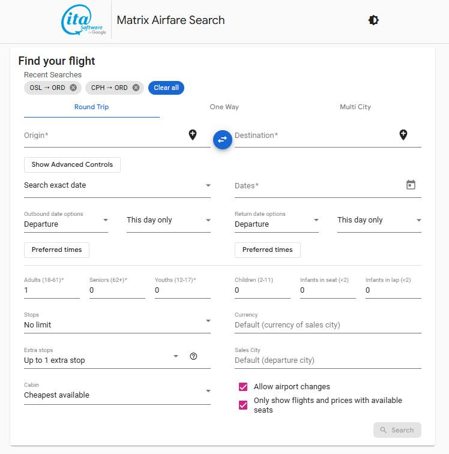The width and height of the screenshot is (449, 454).
Task: Clear all recent searches
Action: [x=166, y=88]
